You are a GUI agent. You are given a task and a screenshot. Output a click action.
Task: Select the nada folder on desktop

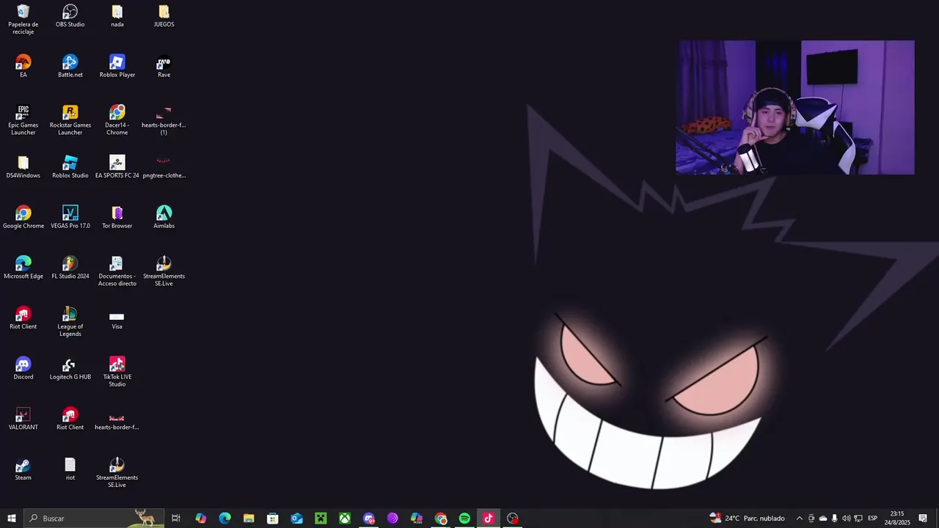tap(117, 16)
